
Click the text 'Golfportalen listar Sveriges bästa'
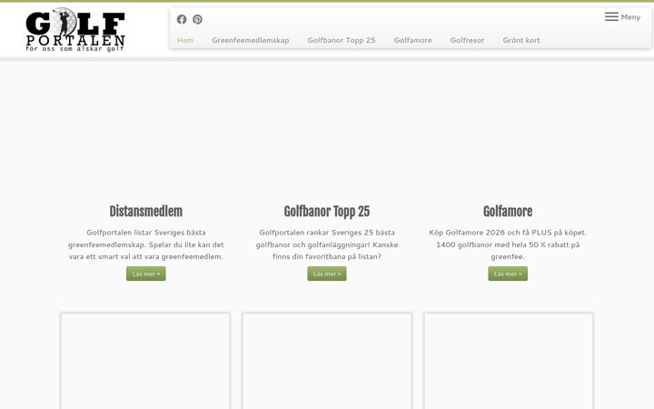tap(146, 233)
